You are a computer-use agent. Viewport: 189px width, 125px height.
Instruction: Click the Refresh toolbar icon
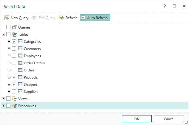tap(62, 18)
